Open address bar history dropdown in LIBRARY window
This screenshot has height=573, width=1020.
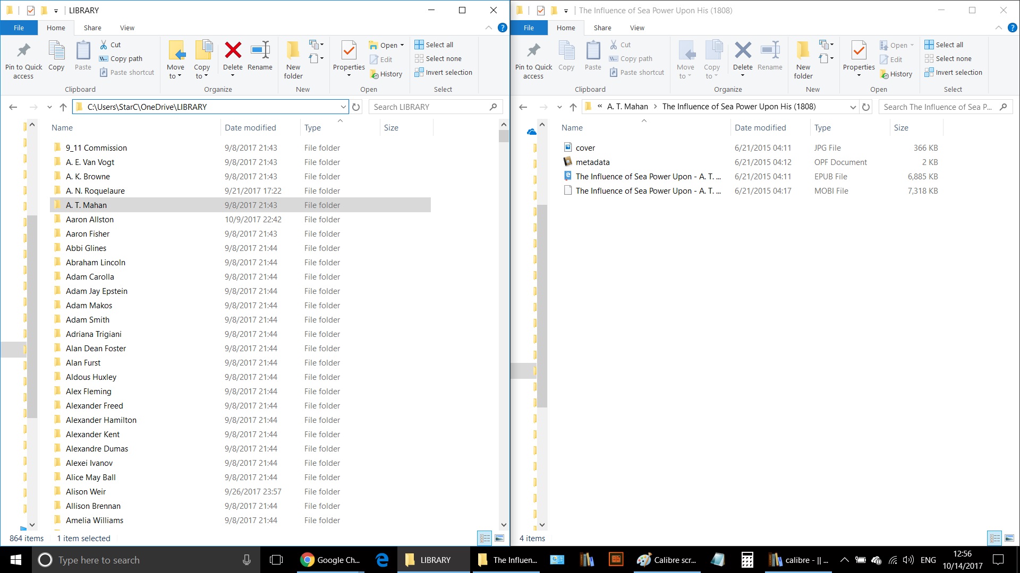[343, 107]
